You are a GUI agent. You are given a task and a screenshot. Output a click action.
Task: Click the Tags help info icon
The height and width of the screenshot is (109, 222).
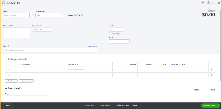[8, 46]
